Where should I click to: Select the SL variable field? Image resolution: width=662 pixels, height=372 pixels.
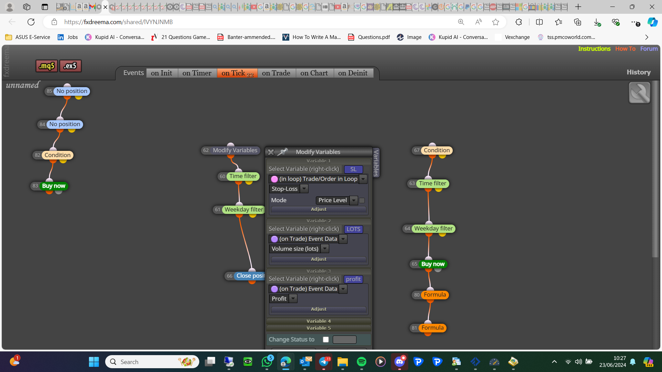point(353,169)
